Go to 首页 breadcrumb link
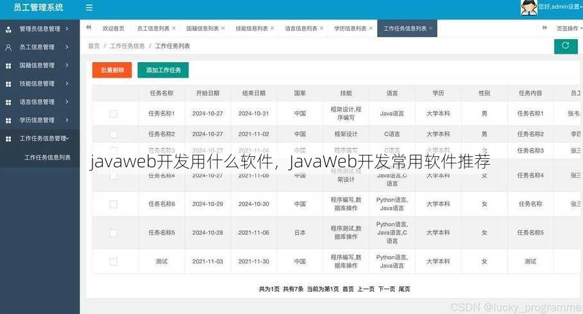 coord(94,46)
